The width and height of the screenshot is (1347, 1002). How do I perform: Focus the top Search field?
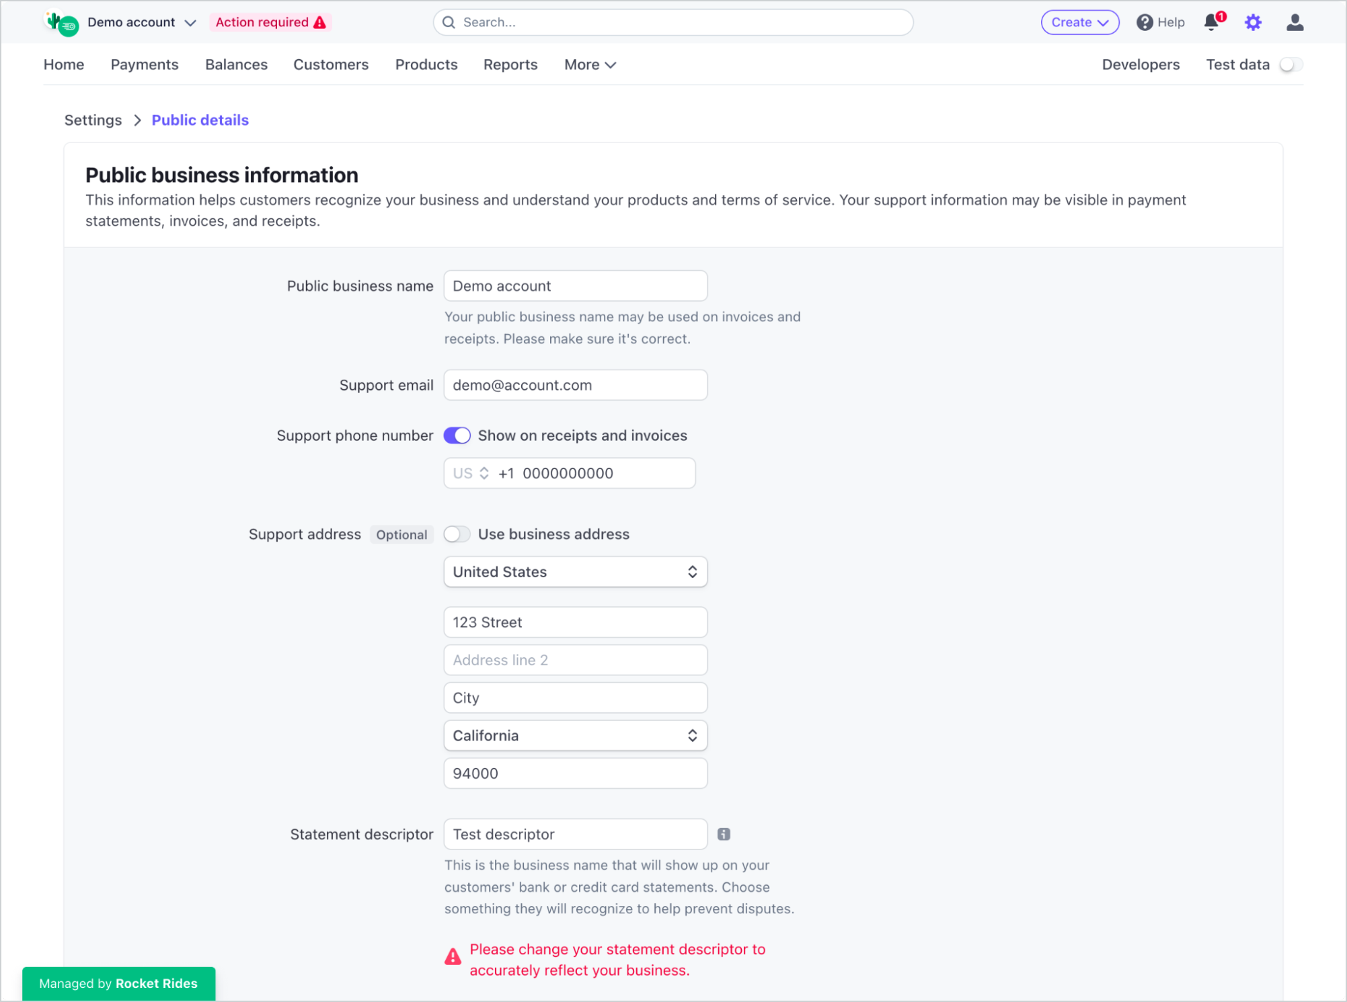coord(672,22)
